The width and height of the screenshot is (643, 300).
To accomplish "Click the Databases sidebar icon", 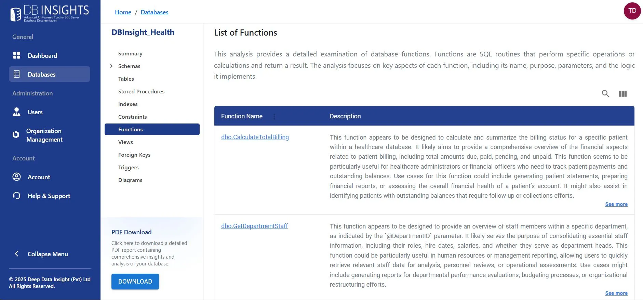I will tap(16, 74).
